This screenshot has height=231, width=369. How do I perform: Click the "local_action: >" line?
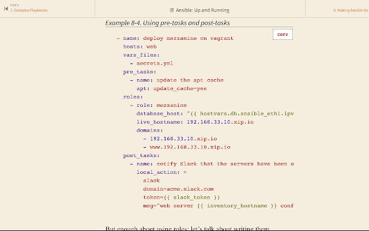click(161, 172)
